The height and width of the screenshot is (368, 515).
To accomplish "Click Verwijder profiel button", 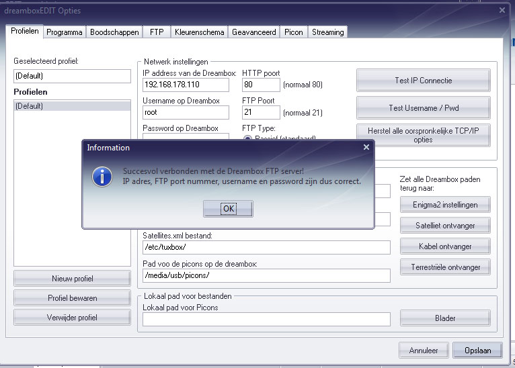I will pyautogui.click(x=72, y=318).
